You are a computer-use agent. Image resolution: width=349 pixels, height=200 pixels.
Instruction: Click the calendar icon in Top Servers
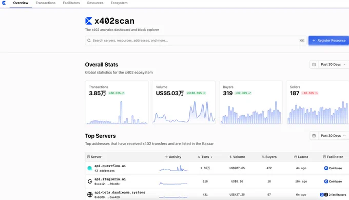pyautogui.click(x=314, y=136)
